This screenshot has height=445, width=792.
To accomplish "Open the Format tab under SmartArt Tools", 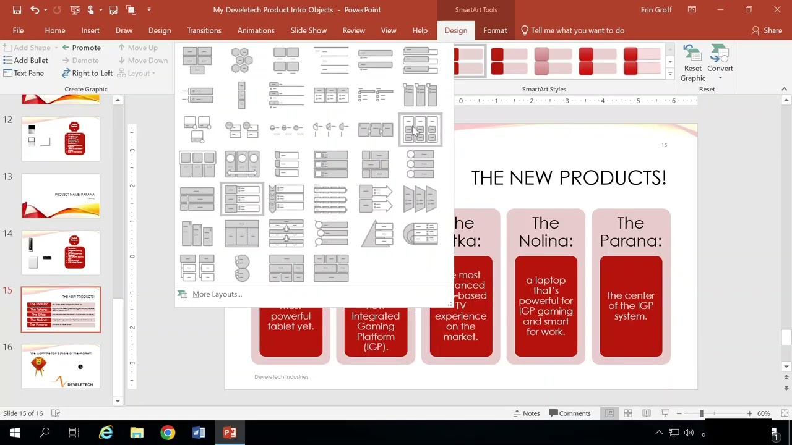I will click(x=495, y=30).
